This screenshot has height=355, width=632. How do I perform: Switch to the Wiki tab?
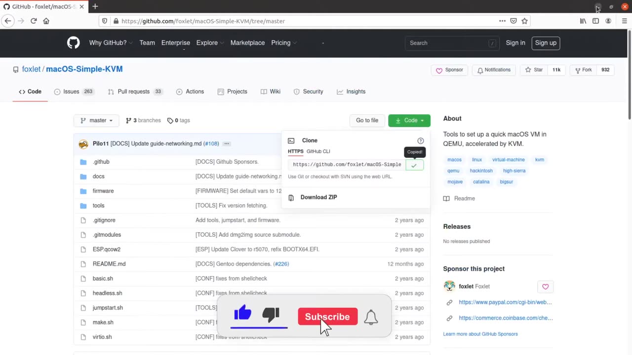pos(271,92)
